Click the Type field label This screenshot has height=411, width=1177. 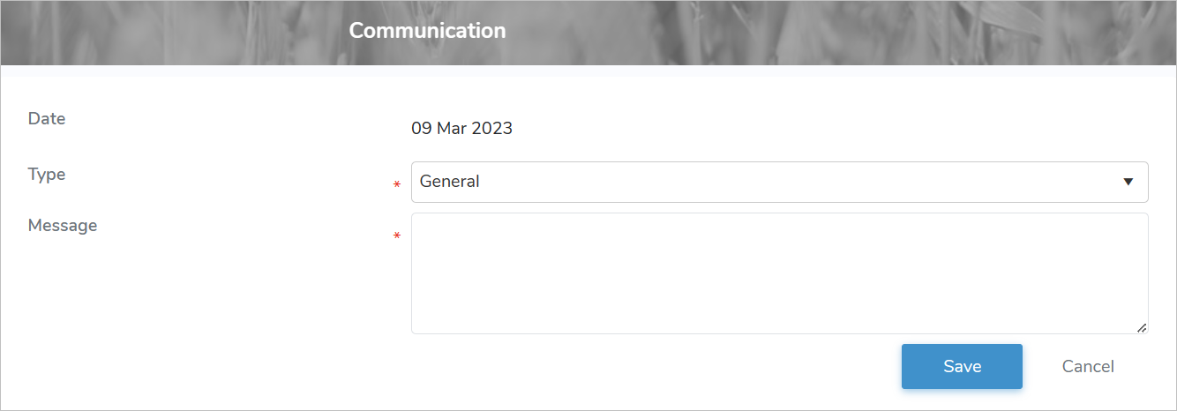click(47, 174)
